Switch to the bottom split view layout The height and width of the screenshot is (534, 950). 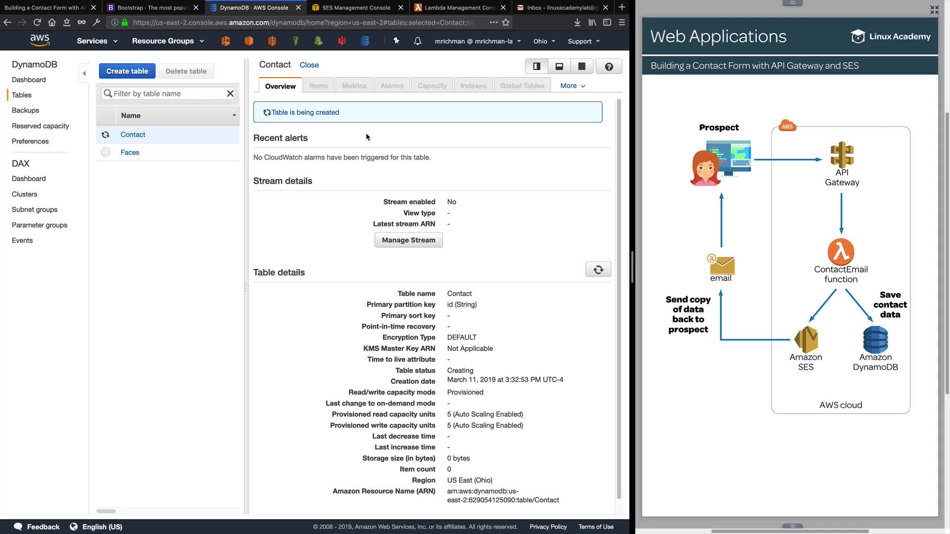coord(559,66)
